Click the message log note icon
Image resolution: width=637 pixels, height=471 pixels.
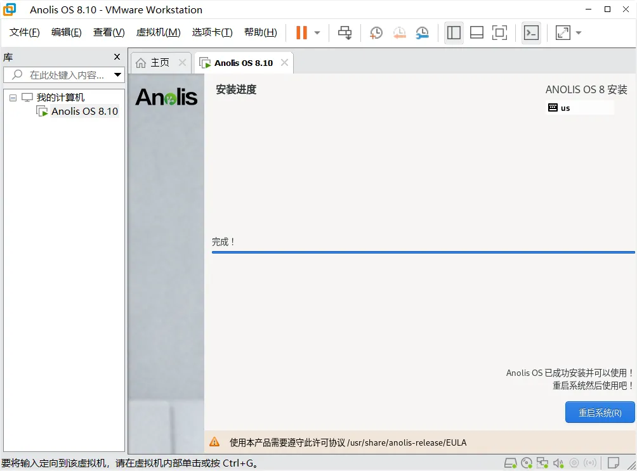click(614, 463)
